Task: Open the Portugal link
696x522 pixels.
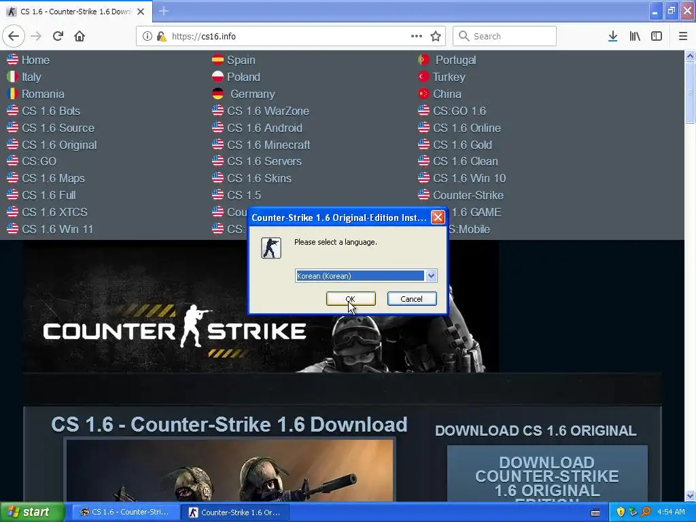Action: point(455,60)
